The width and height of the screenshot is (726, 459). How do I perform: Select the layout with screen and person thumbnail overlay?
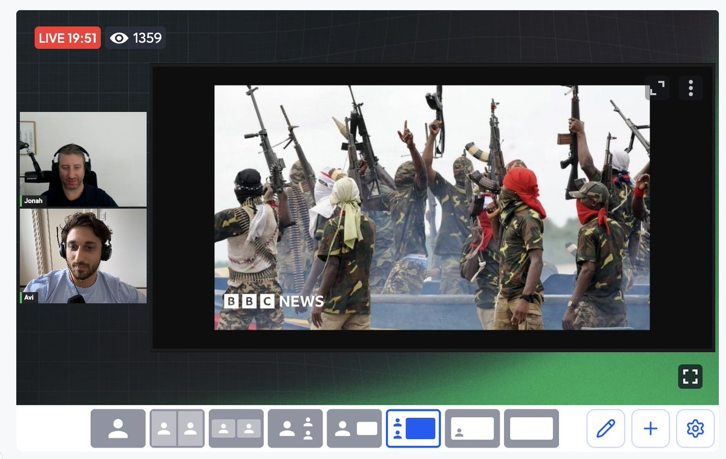pyautogui.click(x=473, y=428)
